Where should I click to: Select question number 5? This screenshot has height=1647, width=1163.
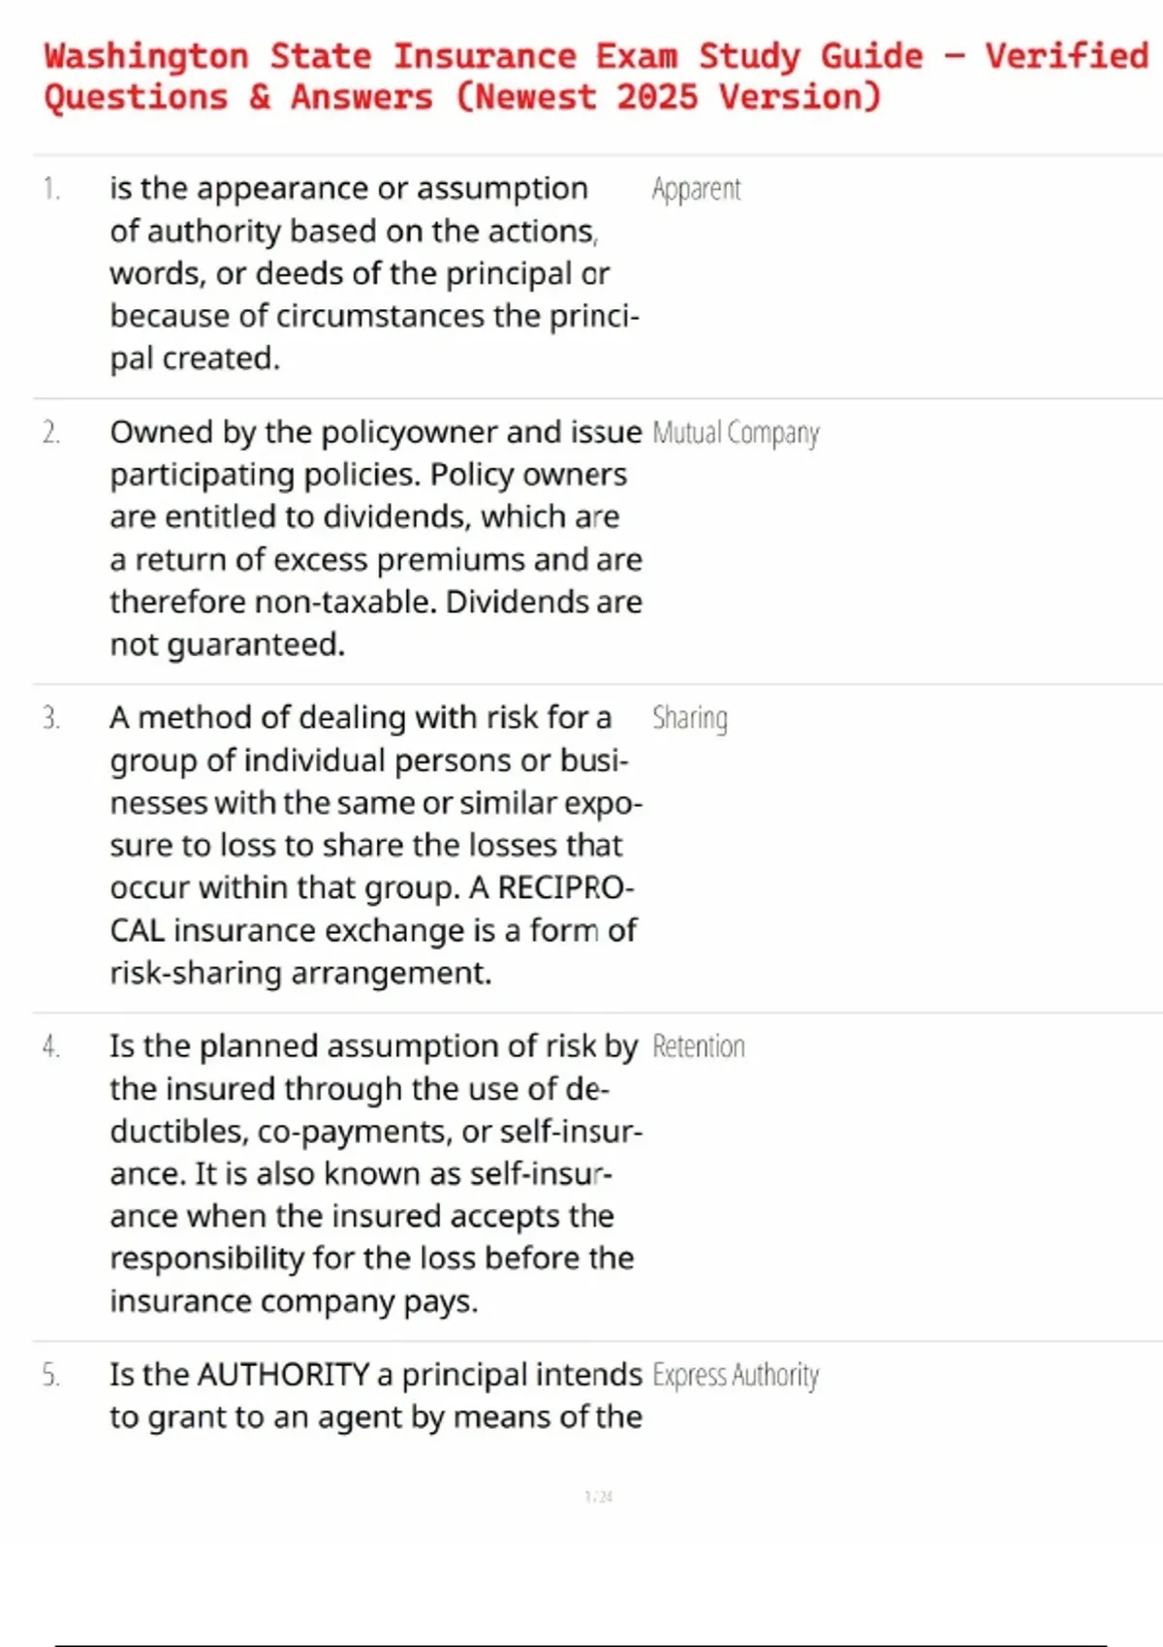[51, 1375]
